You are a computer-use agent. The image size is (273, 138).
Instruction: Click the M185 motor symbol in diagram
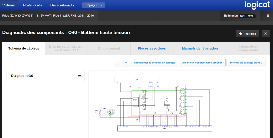[110, 112]
